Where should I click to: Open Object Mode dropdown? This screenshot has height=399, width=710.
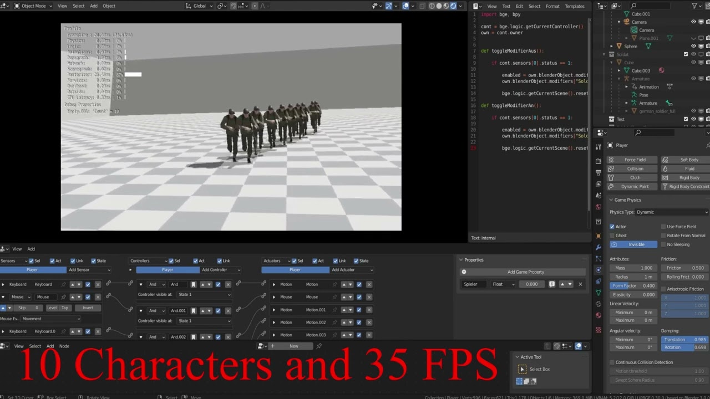[33, 6]
